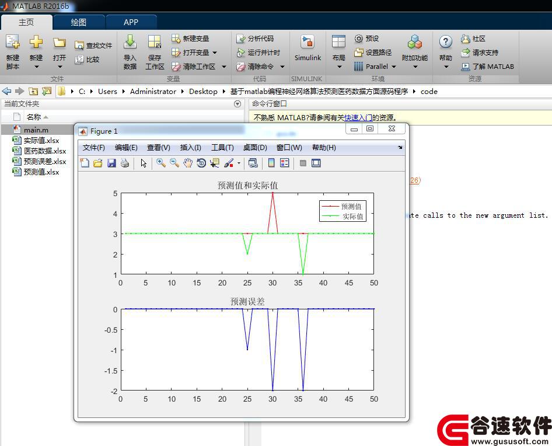Expand the brush color dropdown arrow
552x446 pixels.
(239, 163)
